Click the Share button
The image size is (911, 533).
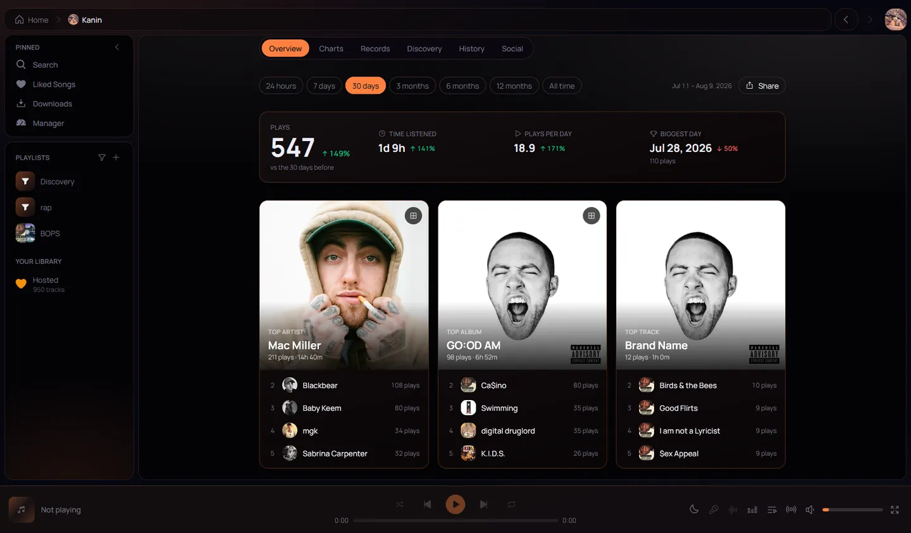tap(762, 86)
